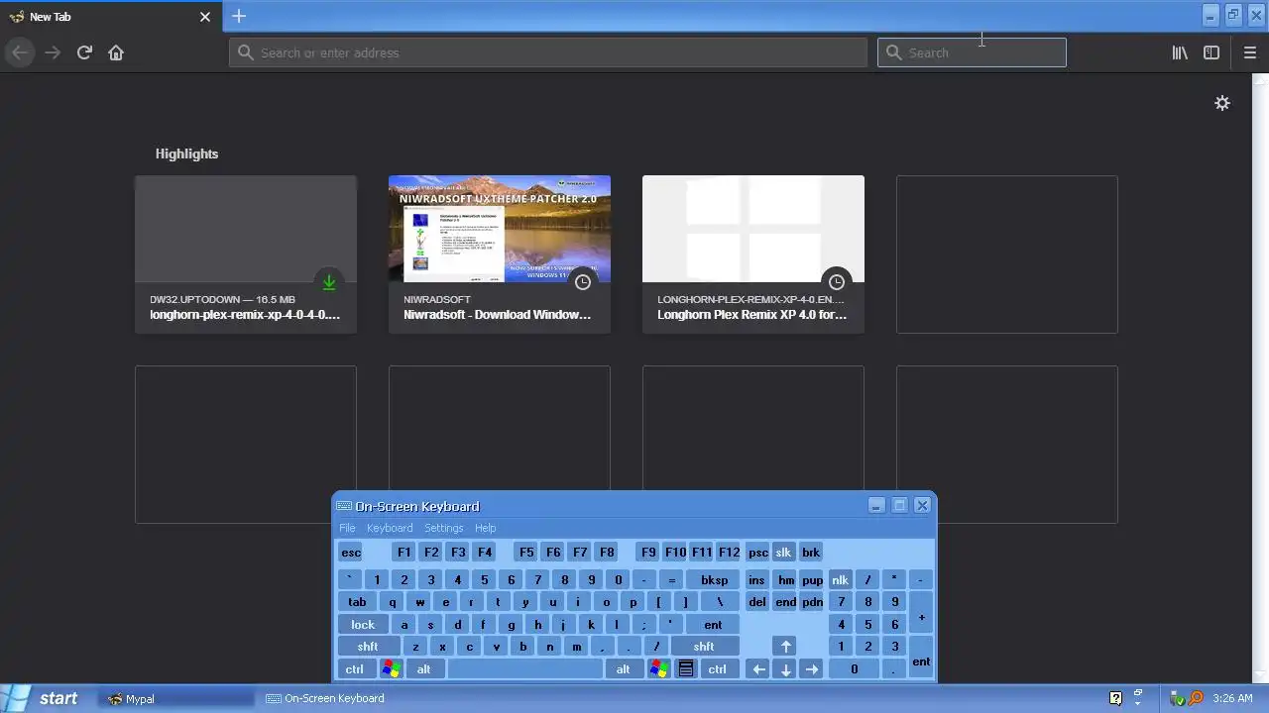Viewport: 1269px width, 713px height.
Task: Click the tab key on keyboard
Action: pos(357,602)
